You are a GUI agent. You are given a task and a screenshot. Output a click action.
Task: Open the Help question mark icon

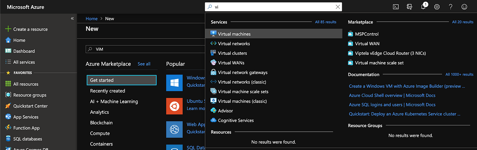[451, 7]
